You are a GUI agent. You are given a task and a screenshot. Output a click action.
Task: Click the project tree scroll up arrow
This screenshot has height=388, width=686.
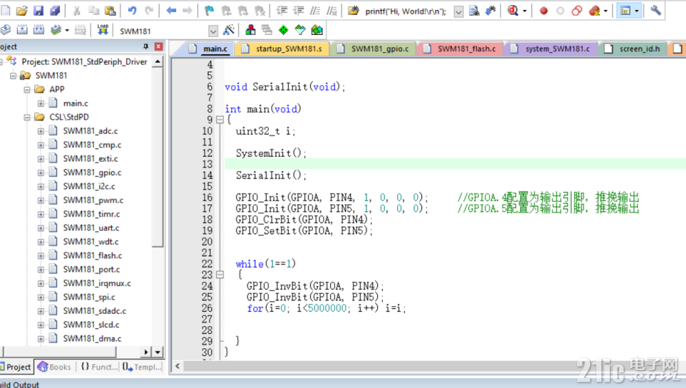157,62
